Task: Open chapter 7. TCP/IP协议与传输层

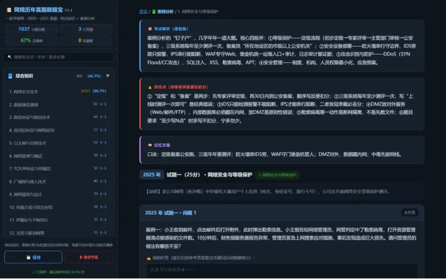Action: pos(58,169)
